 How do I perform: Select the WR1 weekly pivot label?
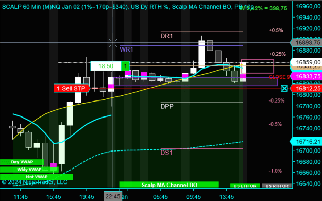[126, 49]
